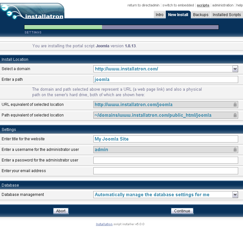Switch to the Intro tab
The width and height of the screenshot is (243, 230).
pyautogui.click(x=160, y=15)
